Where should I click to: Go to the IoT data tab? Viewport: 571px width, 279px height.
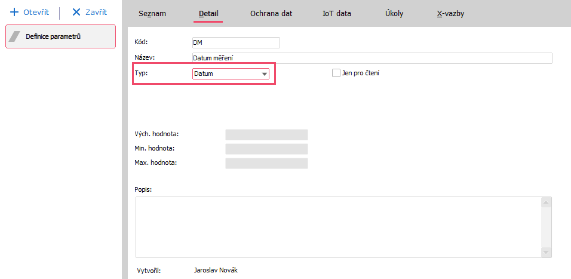coord(337,13)
